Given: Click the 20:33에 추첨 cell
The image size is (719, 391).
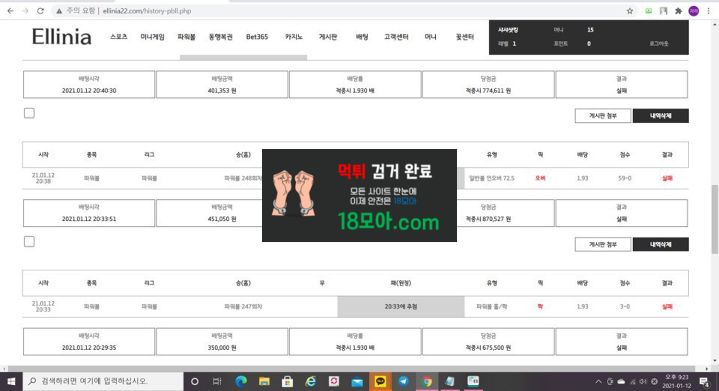Looking at the screenshot, I should click(401, 307).
